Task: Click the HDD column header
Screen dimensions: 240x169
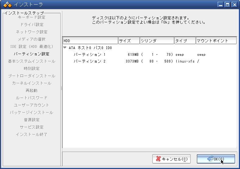Action: pos(90,41)
